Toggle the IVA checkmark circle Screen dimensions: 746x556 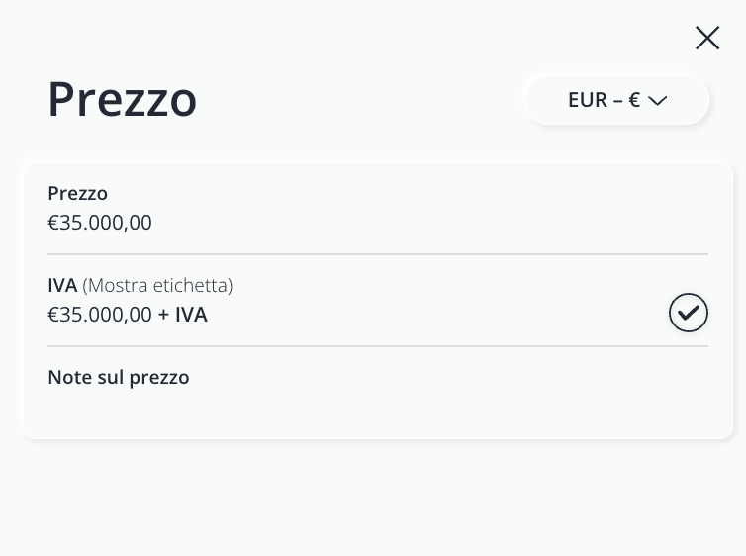click(x=689, y=313)
